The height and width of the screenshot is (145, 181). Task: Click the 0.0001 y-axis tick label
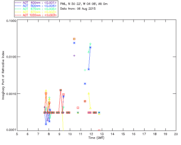coord(11,130)
